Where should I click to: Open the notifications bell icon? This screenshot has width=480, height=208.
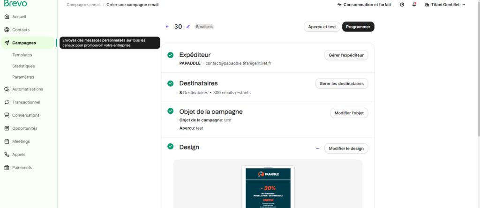coord(414,5)
